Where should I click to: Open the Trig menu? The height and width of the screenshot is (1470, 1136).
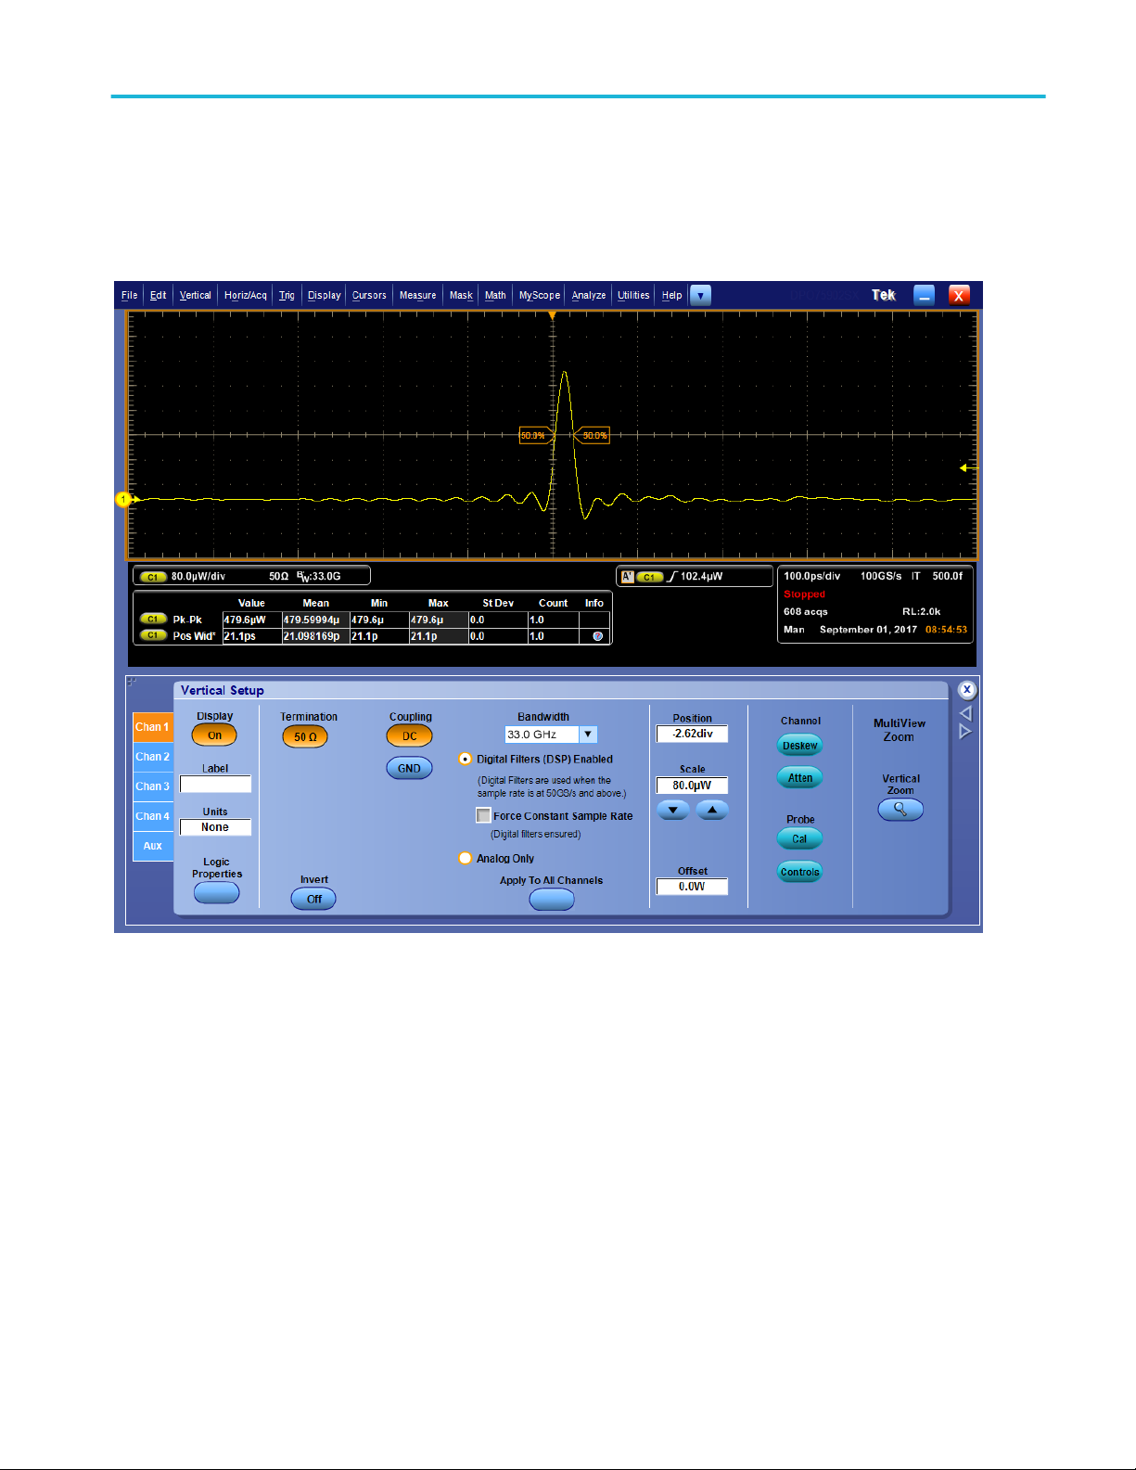click(x=287, y=296)
